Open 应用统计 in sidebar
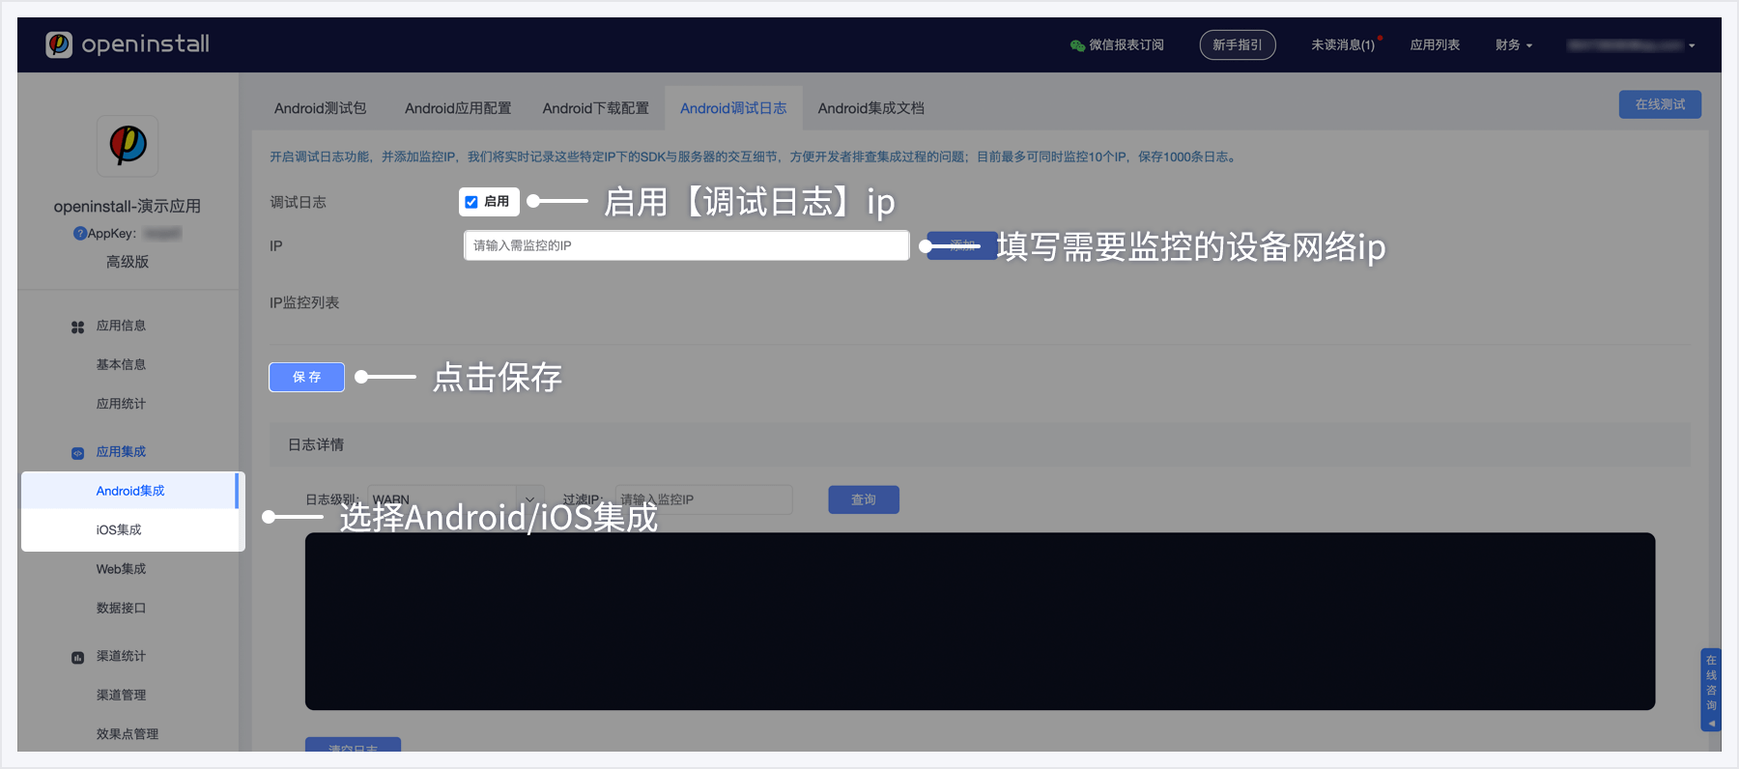The width and height of the screenshot is (1739, 769). click(121, 404)
